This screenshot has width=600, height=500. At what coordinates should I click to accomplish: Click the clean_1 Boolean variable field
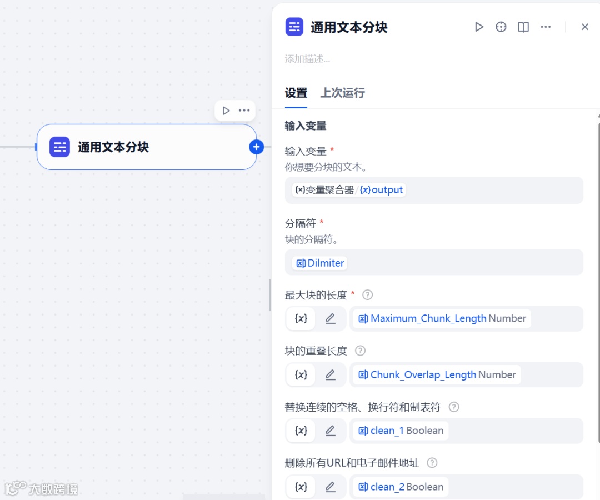(x=467, y=431)
